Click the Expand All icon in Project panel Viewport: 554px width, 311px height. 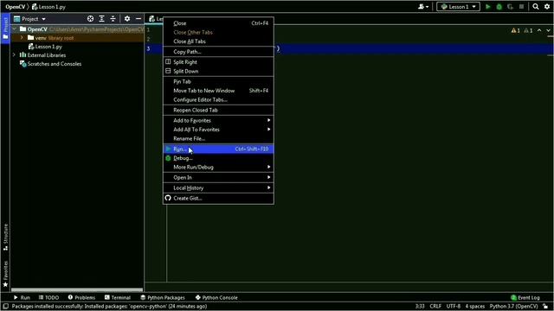click(102, 19)
